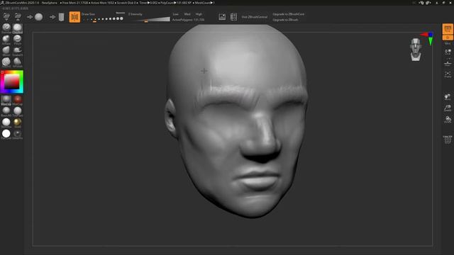Select the Standard brush
The image size is (454, 255).
(x=6, y=28)
